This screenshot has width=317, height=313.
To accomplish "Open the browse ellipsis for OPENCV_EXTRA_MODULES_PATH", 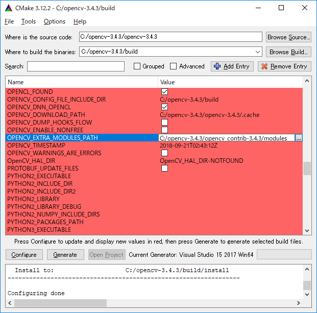I will coord(299,138).
